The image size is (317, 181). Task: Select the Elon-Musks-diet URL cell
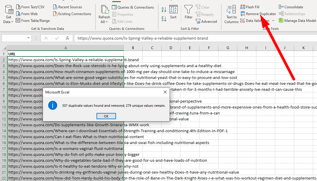coord(65,84)
